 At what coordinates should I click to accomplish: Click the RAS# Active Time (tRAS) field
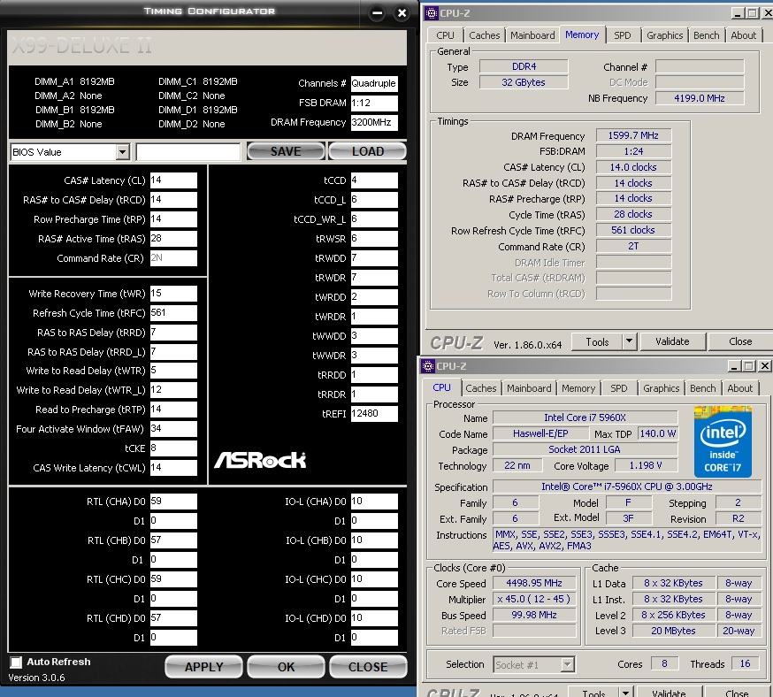point(173,239)
